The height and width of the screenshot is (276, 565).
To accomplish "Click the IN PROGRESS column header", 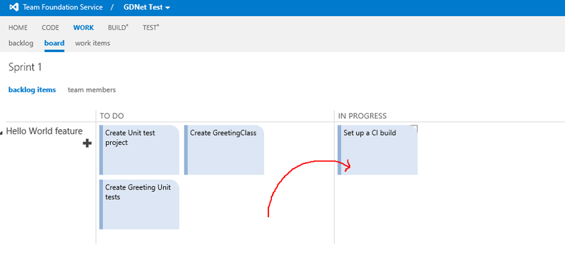I will click(x=362, y=115).
